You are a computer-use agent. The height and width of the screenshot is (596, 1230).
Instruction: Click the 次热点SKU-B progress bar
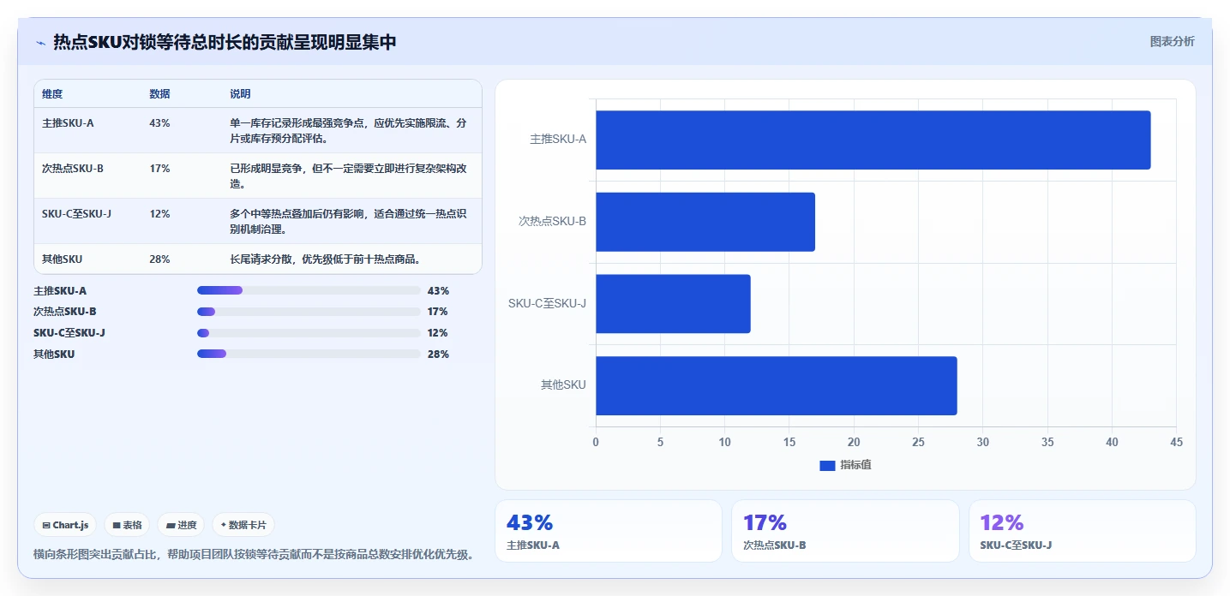pos(309,312)
